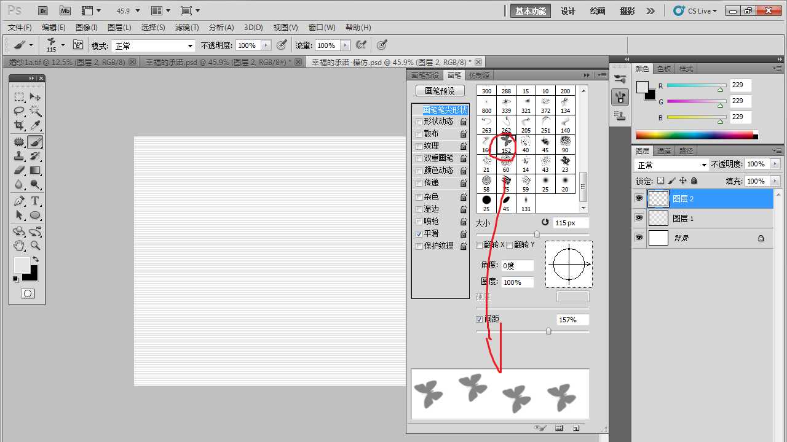Select the 基本功能 workspace button
Viewport: 787px width, 442px height.
point(531,10)
